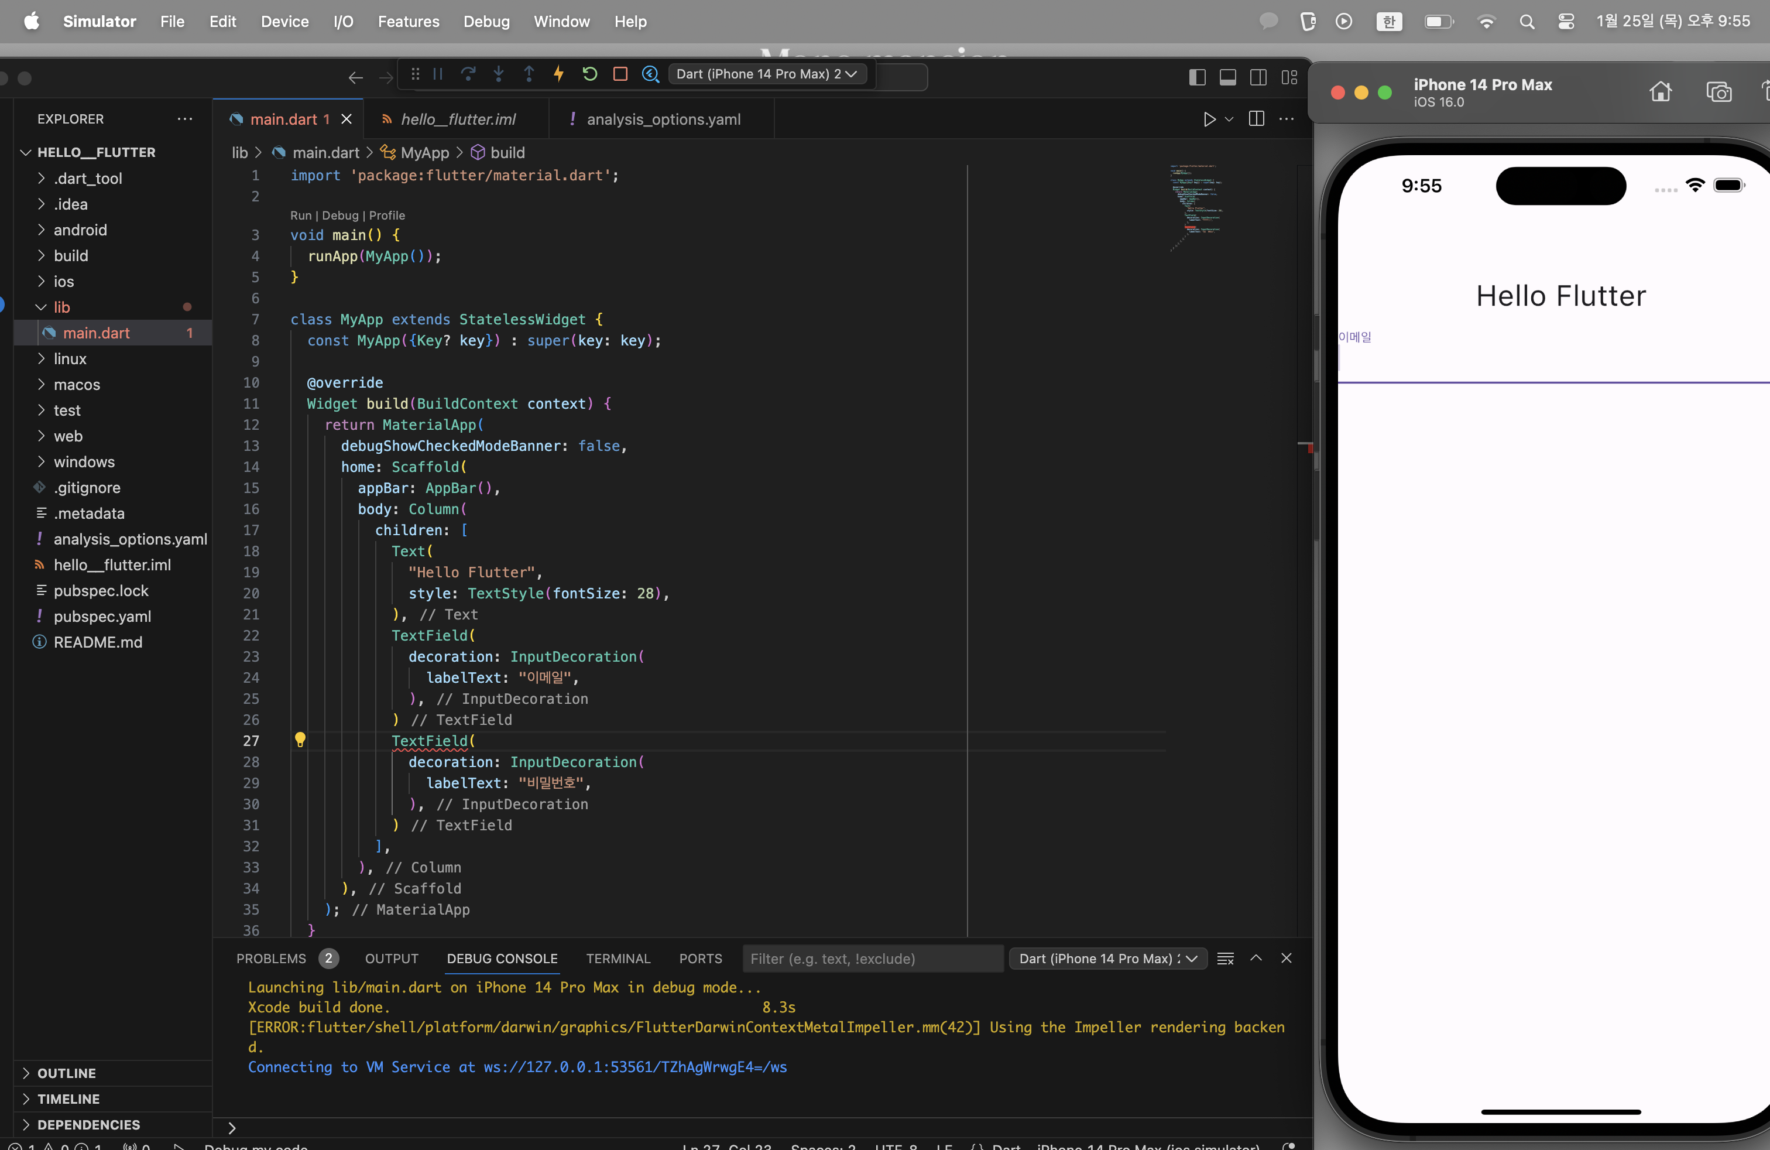The width and height of the screenshot is (1770, 1150).
Task: Select main.dart in the Explorer
Action: (x=113, y=333)
